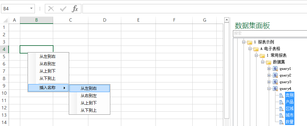Click the 数量 field icon
307x126 pixels.
pyautogui.click(x=281, y=122)
